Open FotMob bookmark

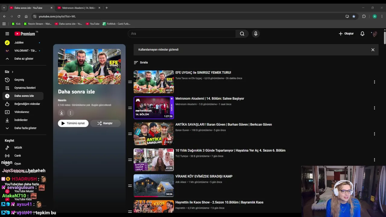click(x=116, y=24)
